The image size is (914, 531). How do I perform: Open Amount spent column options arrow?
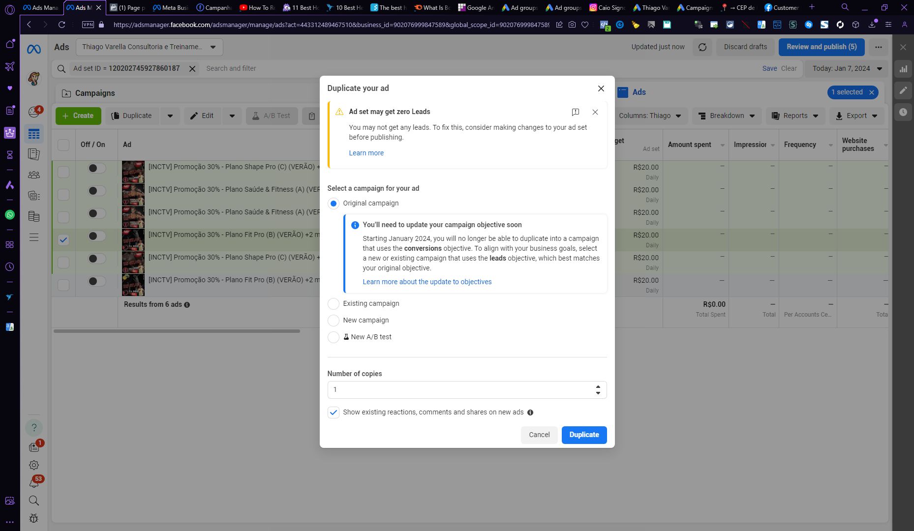(723, 145)
